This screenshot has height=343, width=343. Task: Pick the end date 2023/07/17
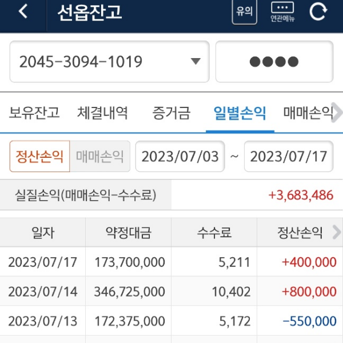[289, 157]
